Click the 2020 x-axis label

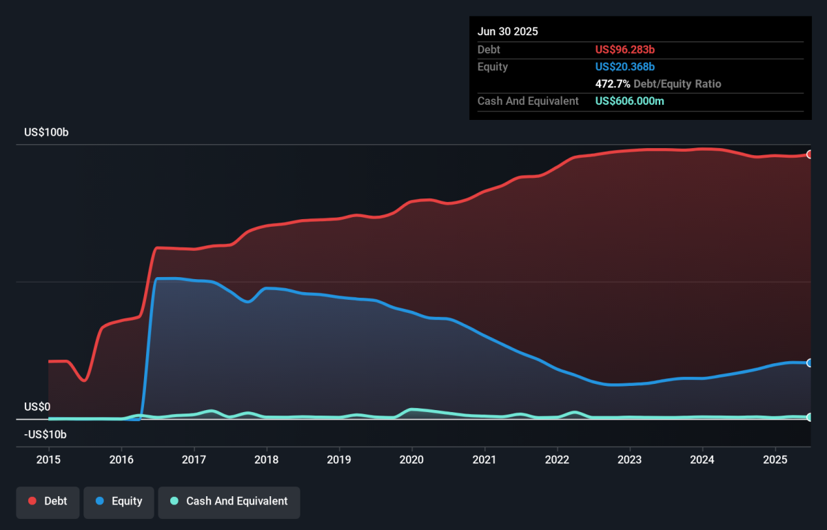(x=411, y=460)
